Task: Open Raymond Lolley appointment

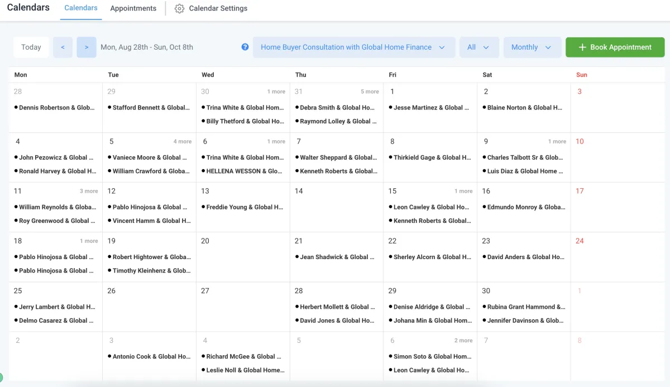Action: pos(337,121)
